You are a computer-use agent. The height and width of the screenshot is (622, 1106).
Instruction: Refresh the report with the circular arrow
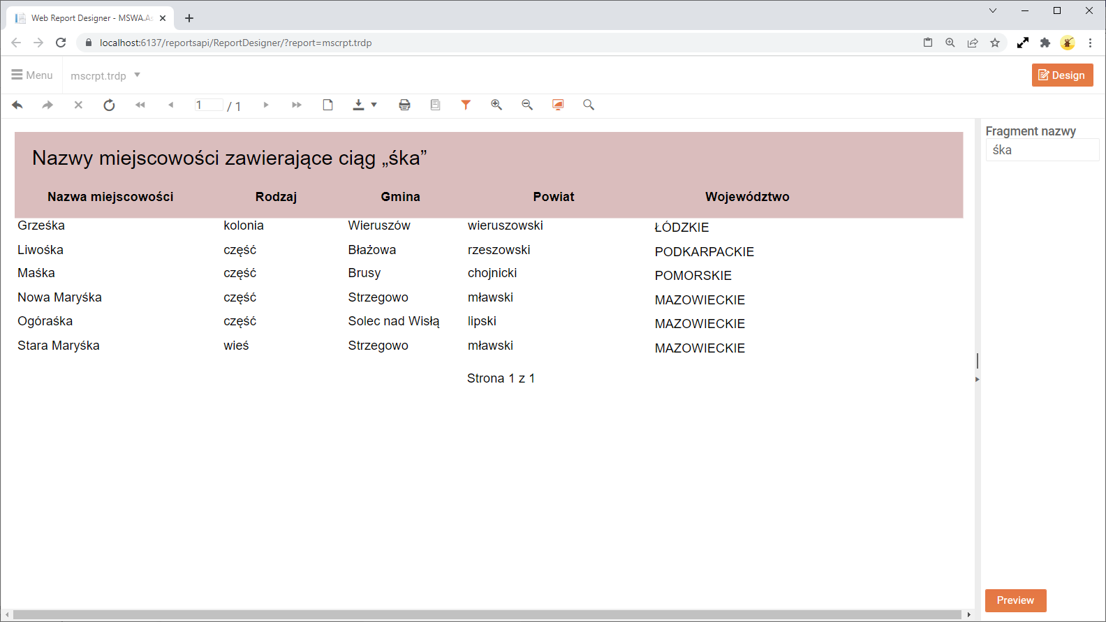(x=109, y=105)
